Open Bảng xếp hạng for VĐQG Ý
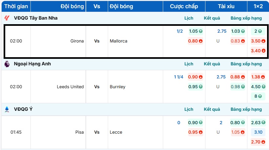Viewport: 269px width, 150px height. tap(246, 109)
